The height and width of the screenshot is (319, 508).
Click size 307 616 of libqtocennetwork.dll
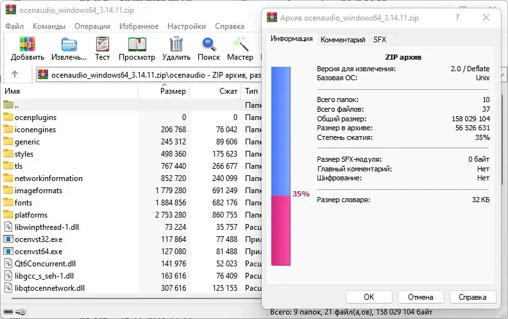[173, 288]
